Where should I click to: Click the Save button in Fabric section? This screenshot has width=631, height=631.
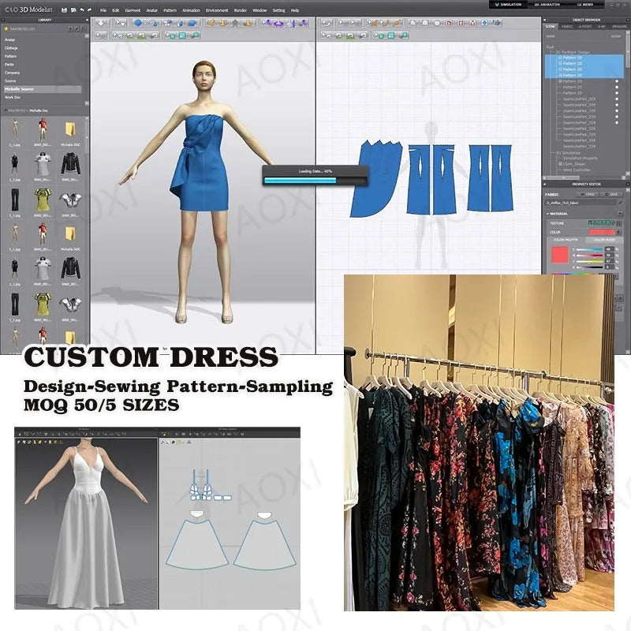pos(612,194)
